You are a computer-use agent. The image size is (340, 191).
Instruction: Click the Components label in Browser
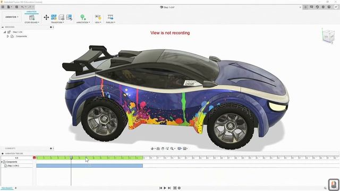point(21,37)
